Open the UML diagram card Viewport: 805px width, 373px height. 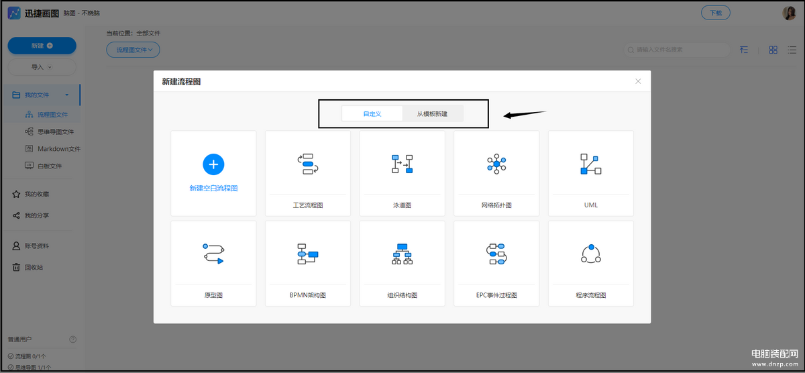[591, 173]
